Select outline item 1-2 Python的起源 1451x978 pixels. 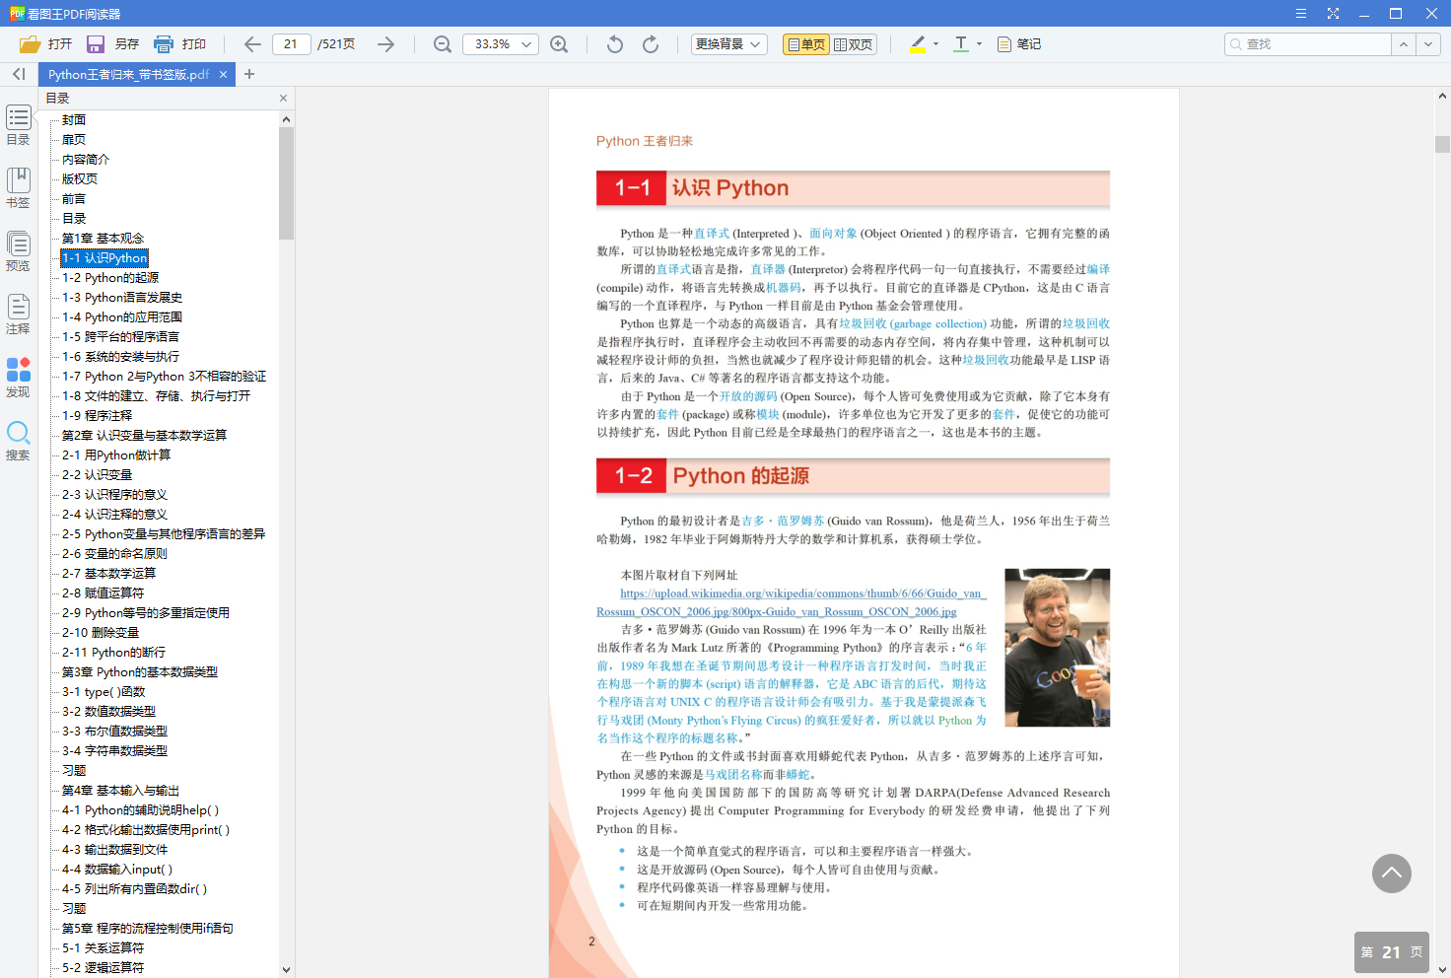[x=110, y=278]
